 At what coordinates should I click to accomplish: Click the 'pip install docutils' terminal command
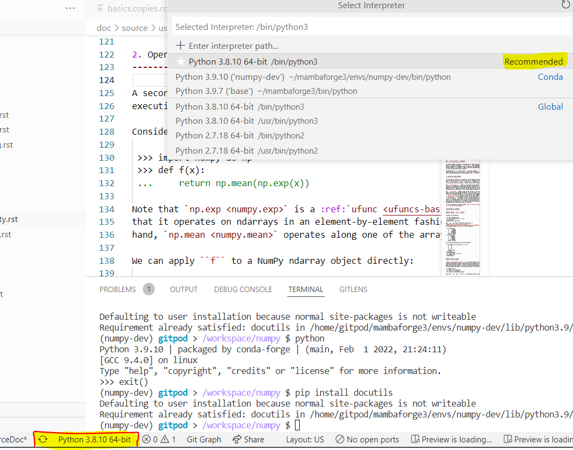[x=343, y=392]
